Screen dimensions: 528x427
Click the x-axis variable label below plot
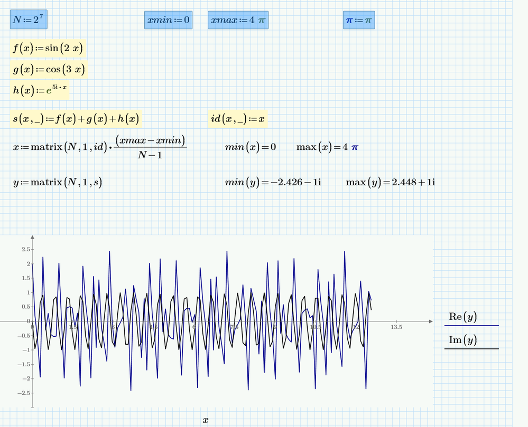click(206, 420)
